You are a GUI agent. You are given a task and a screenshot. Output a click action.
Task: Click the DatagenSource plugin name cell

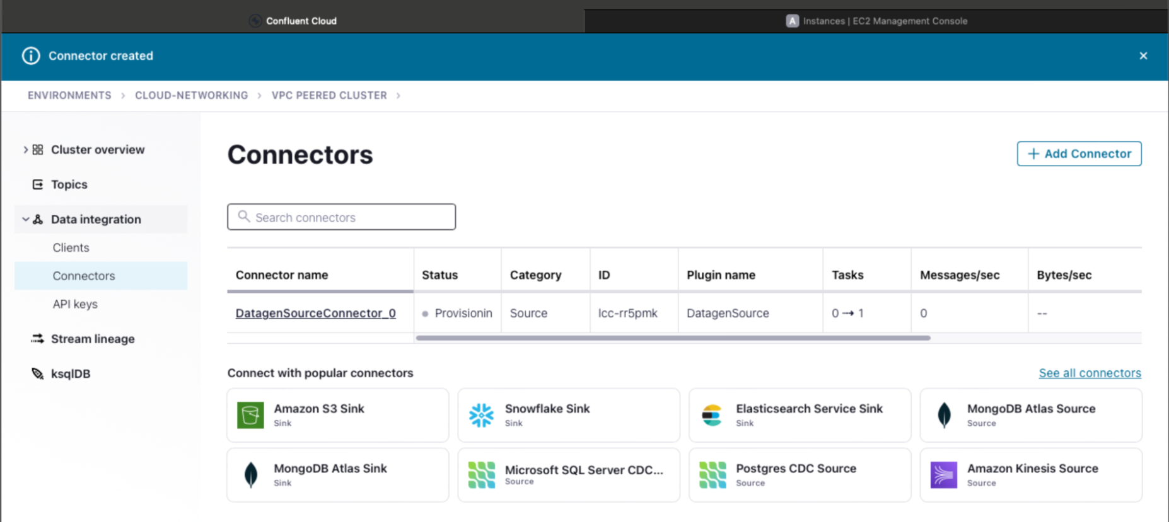coord(750,313)
